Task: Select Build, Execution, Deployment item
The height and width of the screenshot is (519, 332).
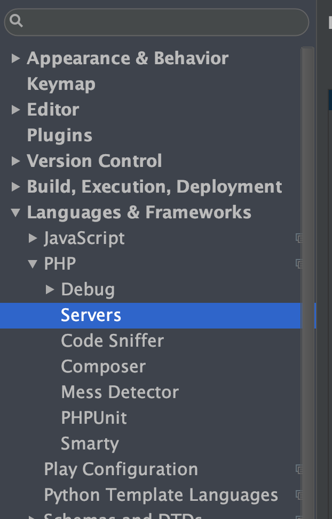Action: (154, 187)
